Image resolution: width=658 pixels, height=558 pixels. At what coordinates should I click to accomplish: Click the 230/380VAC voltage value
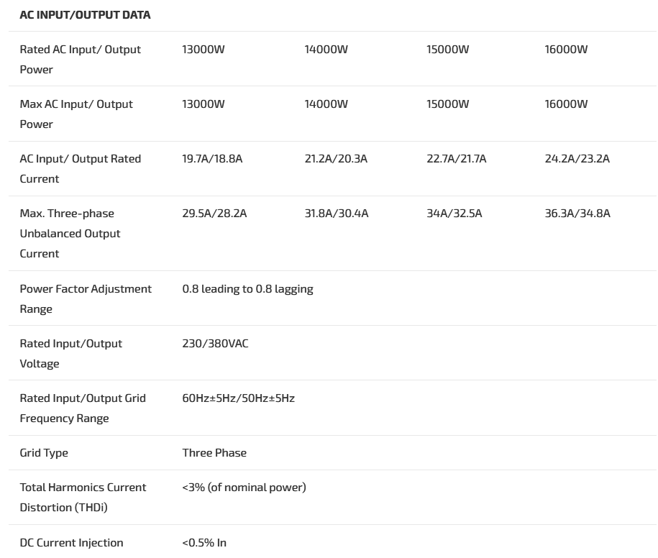point(215,344)
